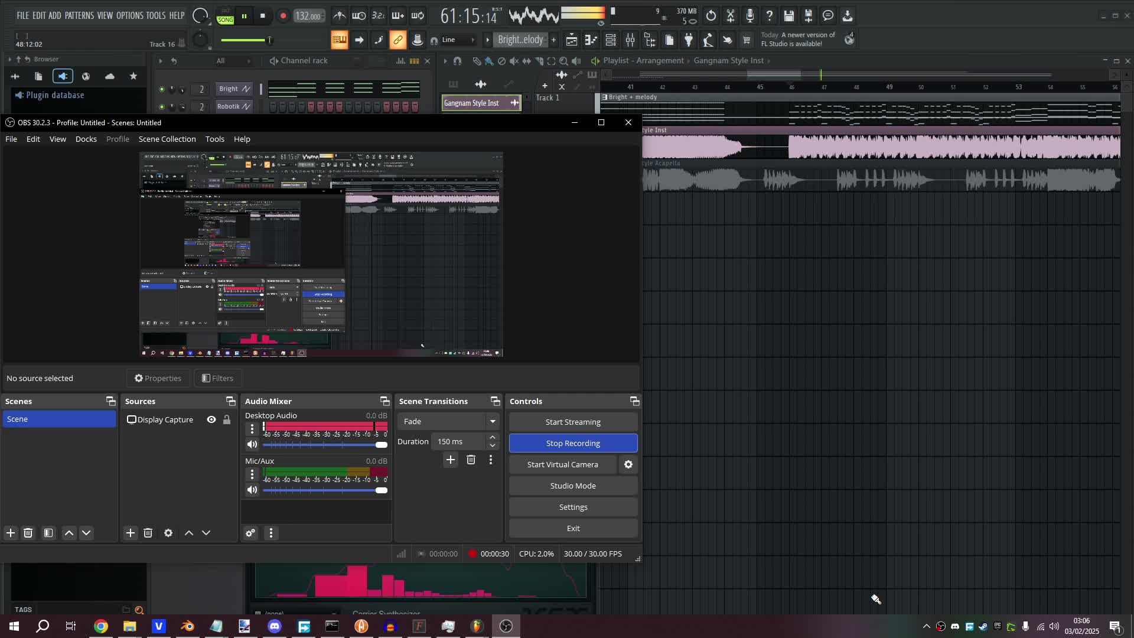This screenshot has width=1134, height=638.
Task: Open Mic/Aux three-dot options menu
Action: 252,474
